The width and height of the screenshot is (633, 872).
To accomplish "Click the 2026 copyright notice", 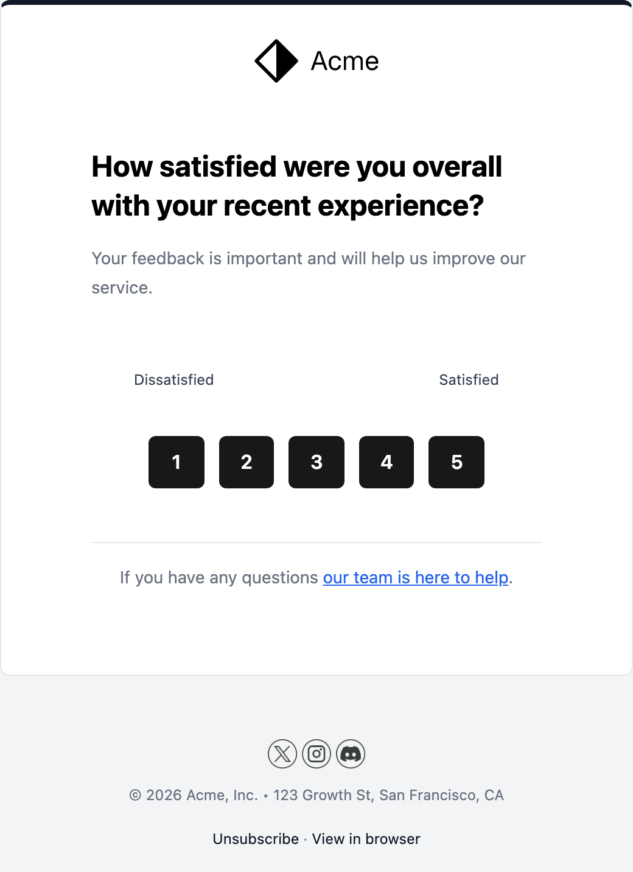I will (x=194, y=795).
